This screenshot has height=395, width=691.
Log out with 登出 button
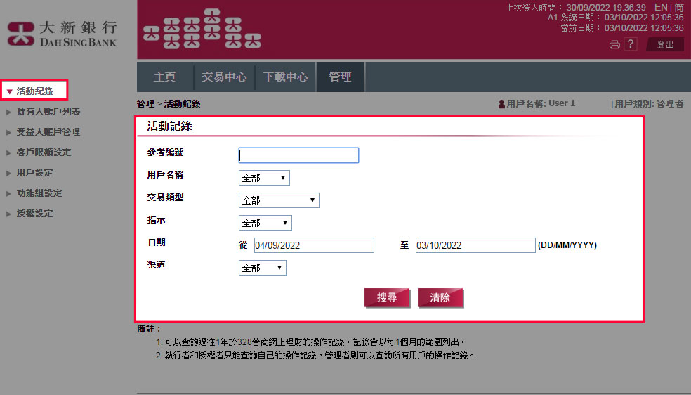(x=665, y=44)
